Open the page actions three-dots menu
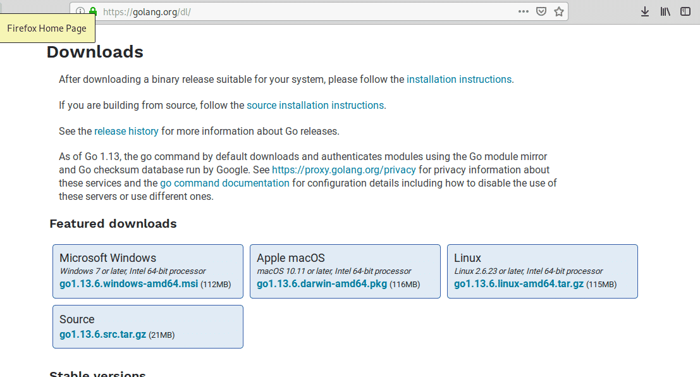This screenshot has width=700, height=377. 523,11
